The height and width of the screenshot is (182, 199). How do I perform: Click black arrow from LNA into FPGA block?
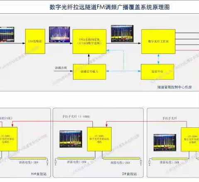59,43
